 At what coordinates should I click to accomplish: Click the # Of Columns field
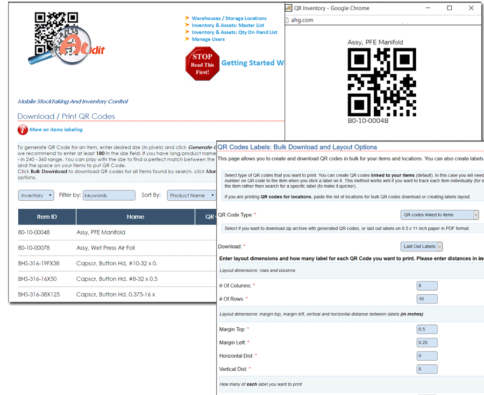[x=427, y=286]
